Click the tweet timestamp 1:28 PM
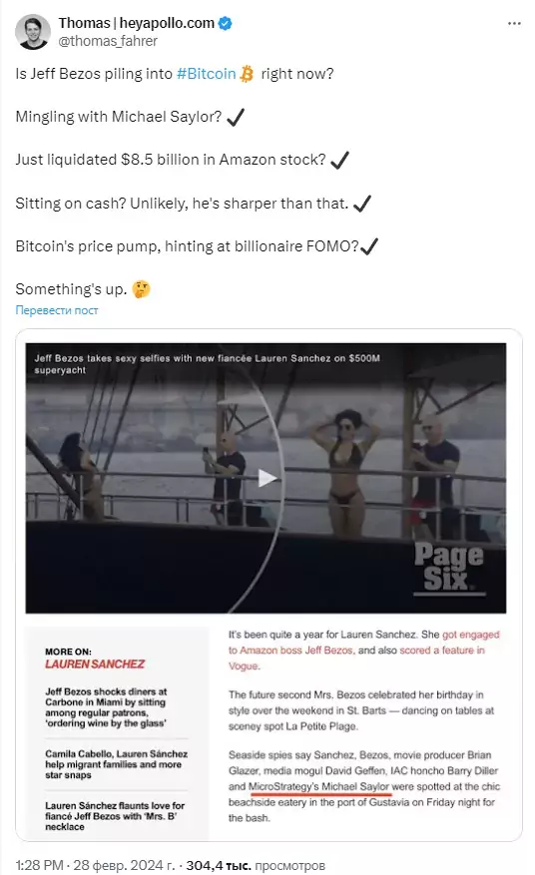The image size is (535, 875). click(39, 865)
